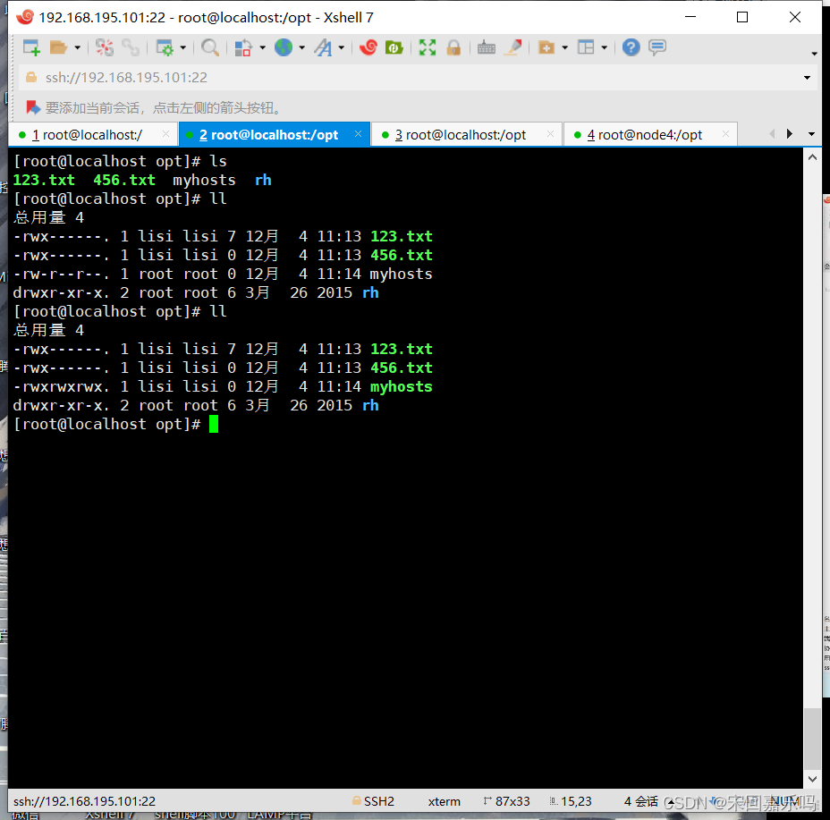Close tab 3 root@localhost:/opt
Image resolution: width=830 pixels, height=820 pixels.
tap(551, 134)
